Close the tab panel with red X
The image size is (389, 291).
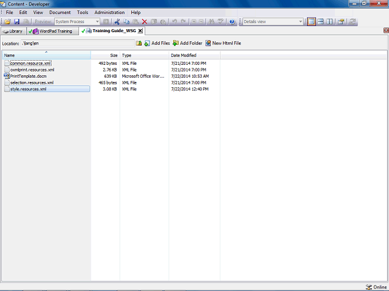[386, 30]
